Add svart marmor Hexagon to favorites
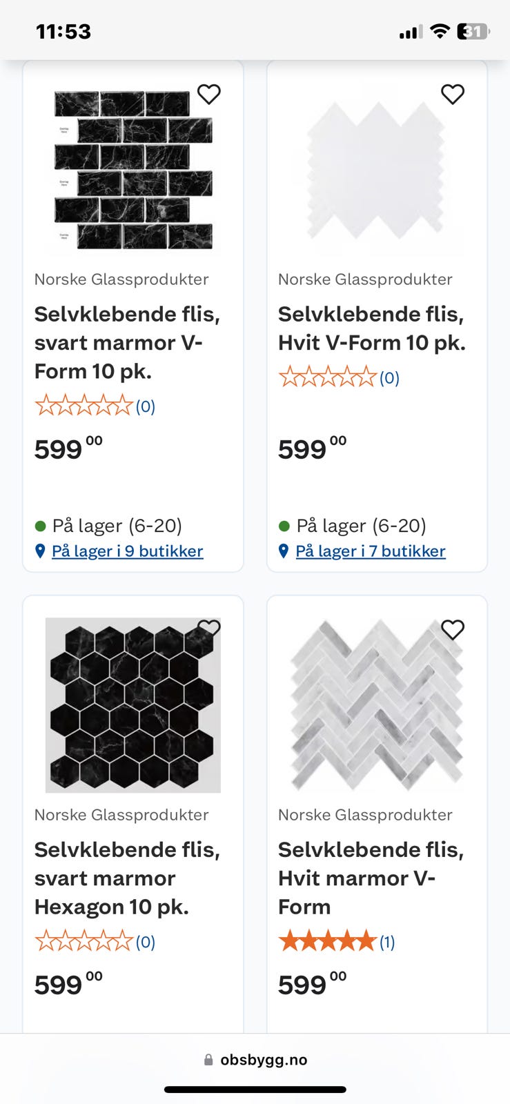Viewport: 510px width, 1104px height. tap(209, 628)
